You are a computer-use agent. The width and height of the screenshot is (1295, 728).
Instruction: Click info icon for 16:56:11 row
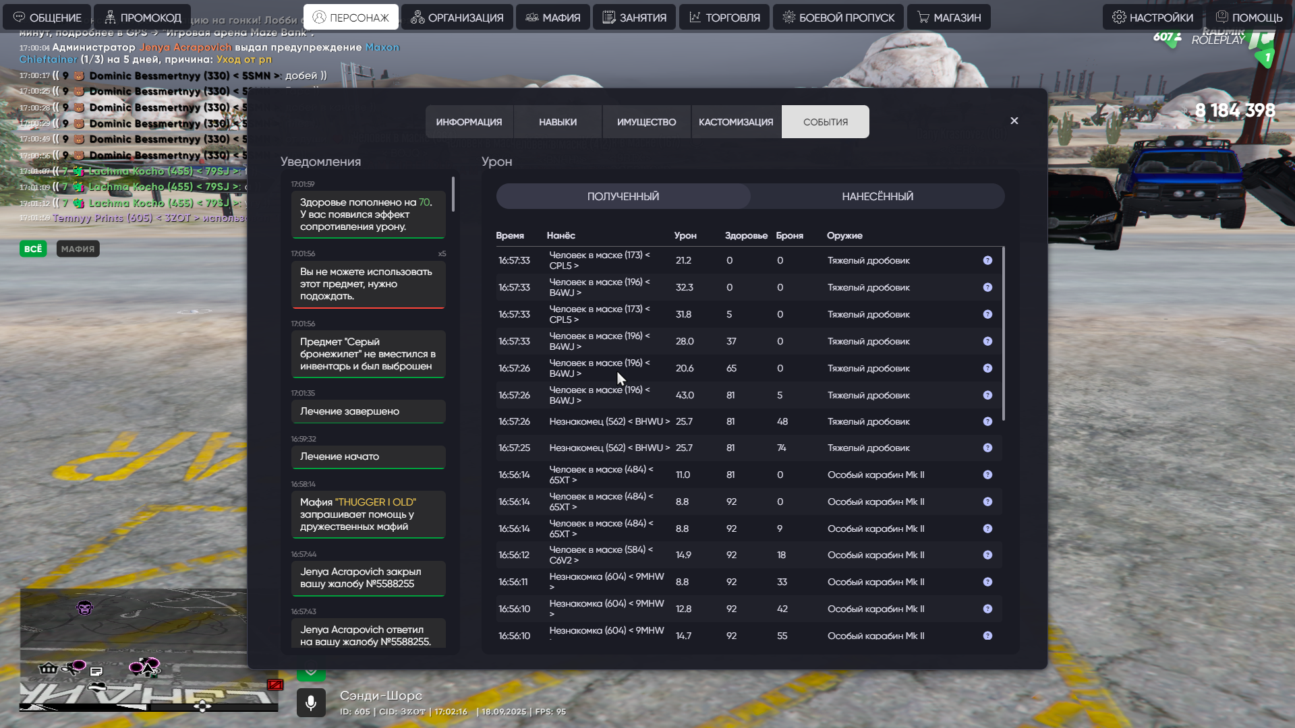(987, 582)
